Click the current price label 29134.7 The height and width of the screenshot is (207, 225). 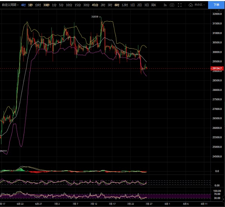tap(217, 68)
